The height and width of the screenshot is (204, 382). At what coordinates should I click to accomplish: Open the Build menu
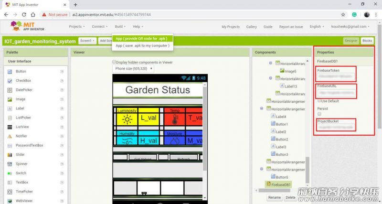click(x=120, y=27)
